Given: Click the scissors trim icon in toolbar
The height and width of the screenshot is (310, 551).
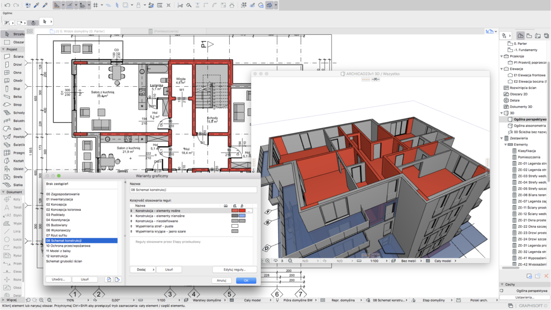Looking at the screenshot, I should pos(180,6).
